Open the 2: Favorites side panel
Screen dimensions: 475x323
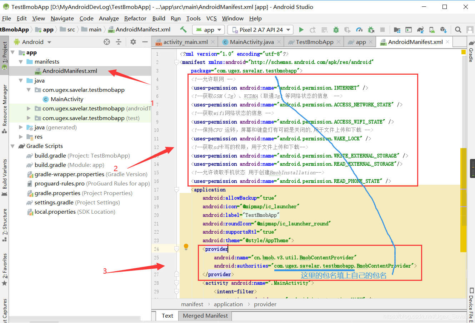pyautogui.click(x=5, y=269)
